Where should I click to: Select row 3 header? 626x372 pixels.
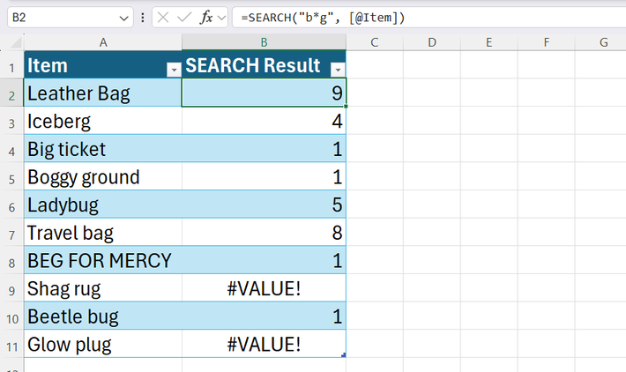(x=12, y=121)
